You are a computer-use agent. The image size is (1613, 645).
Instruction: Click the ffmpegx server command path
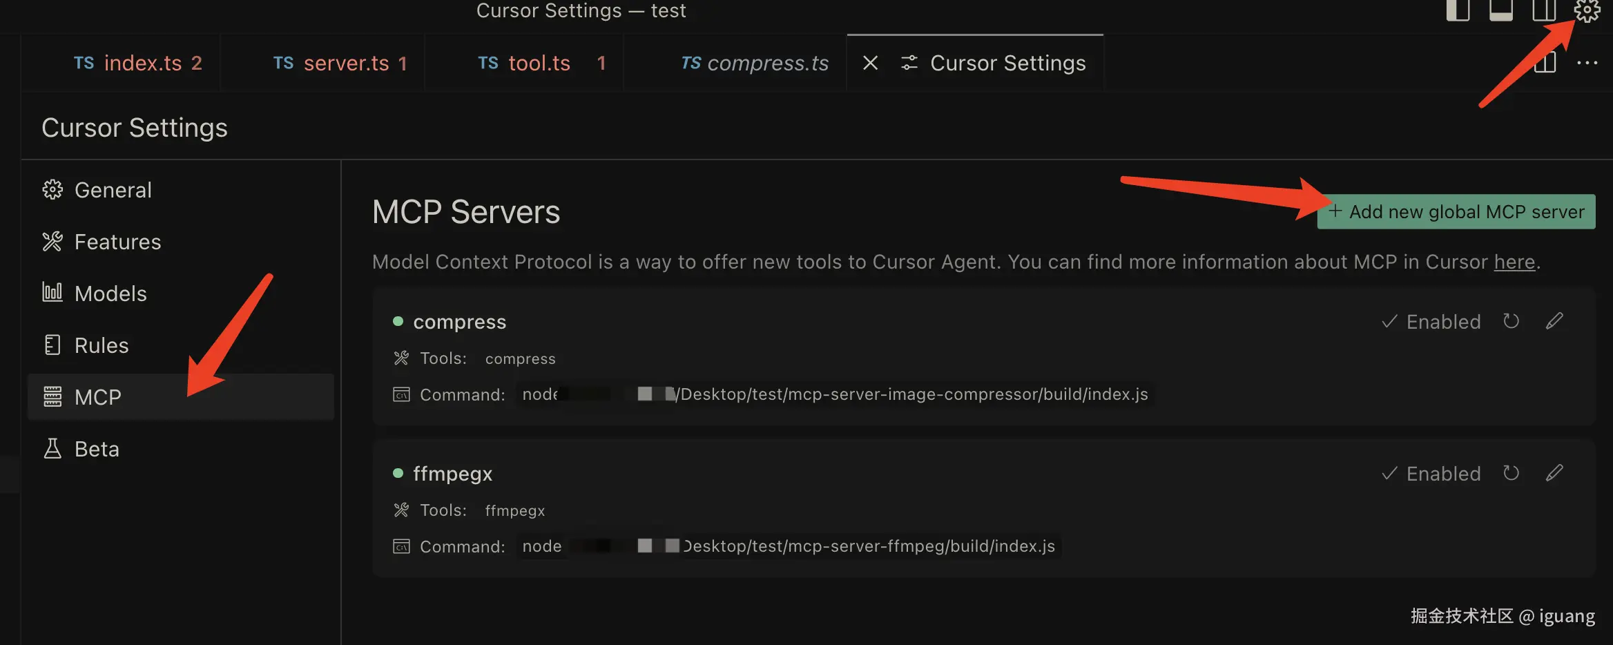pyautogui.click(x=789, y=546)
